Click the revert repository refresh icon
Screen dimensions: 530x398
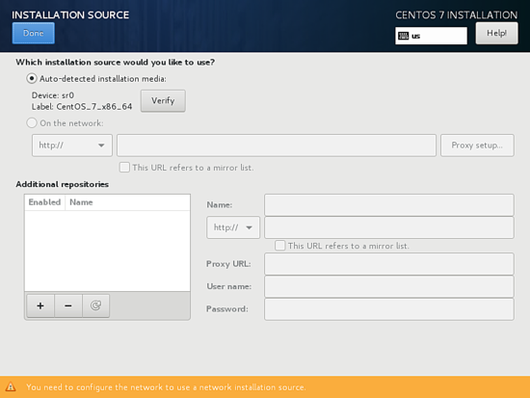tap(95, 305)
